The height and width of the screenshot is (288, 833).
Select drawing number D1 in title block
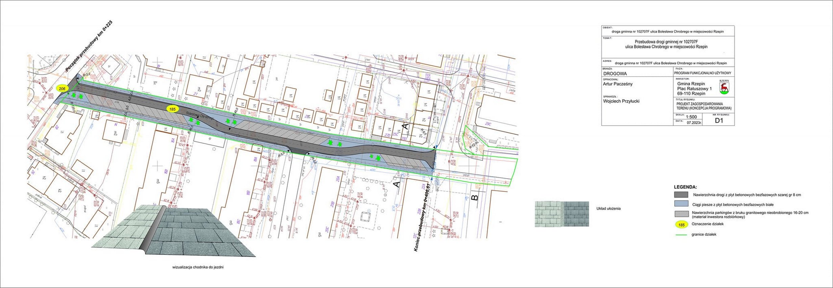click(719, 121)
